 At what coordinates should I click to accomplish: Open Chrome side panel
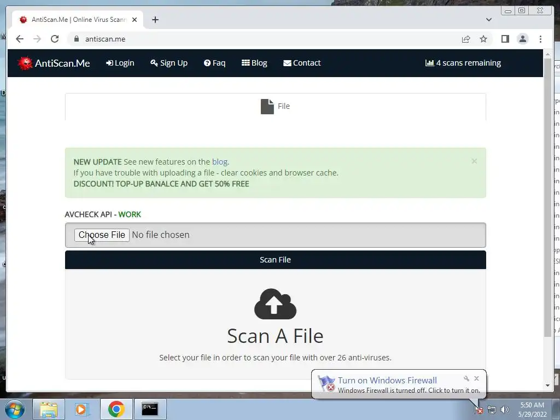[505, 39]
